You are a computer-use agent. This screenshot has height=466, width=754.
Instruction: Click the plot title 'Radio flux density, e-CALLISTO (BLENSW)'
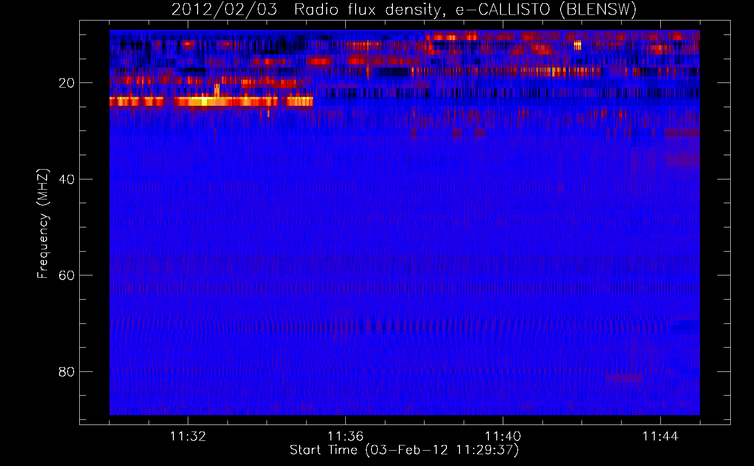[x=465, y=10]
